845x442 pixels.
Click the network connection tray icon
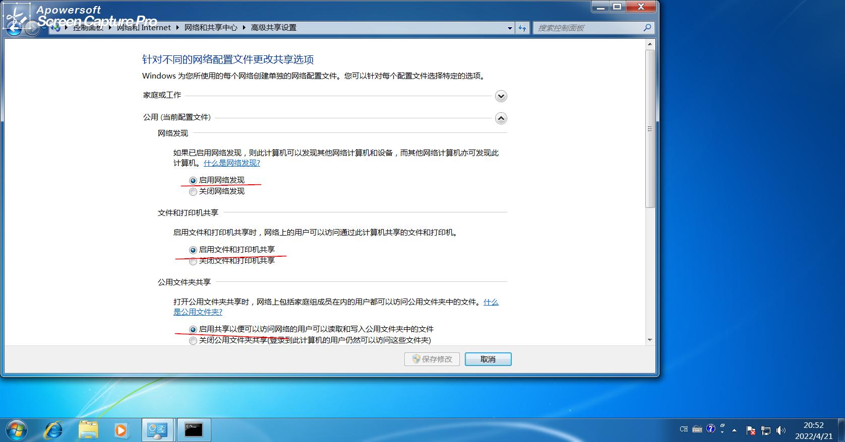pyautogui.click(x=766, y=430)
